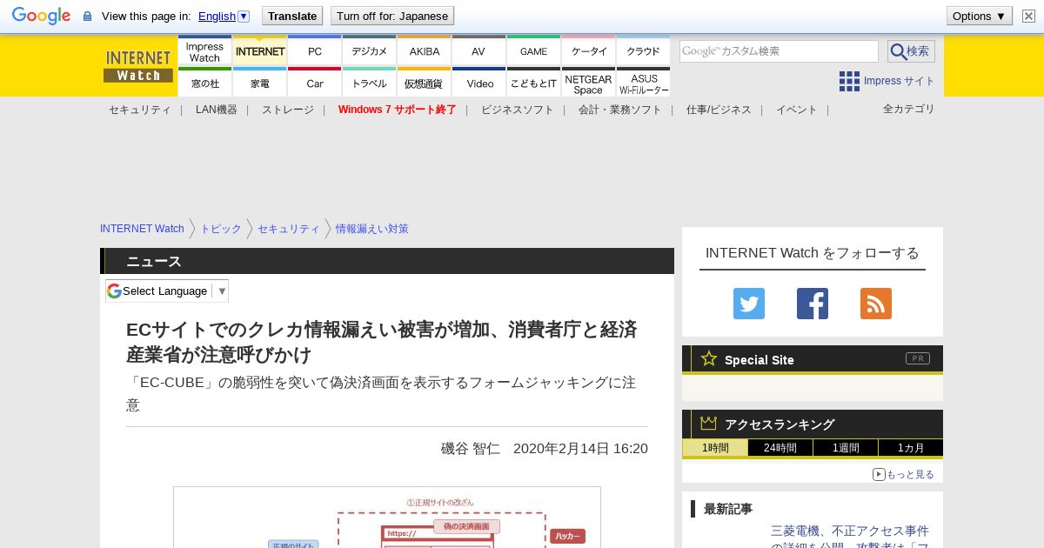Click the ストレージ category link
The image size is (1044, 548).
coord(288,110)
